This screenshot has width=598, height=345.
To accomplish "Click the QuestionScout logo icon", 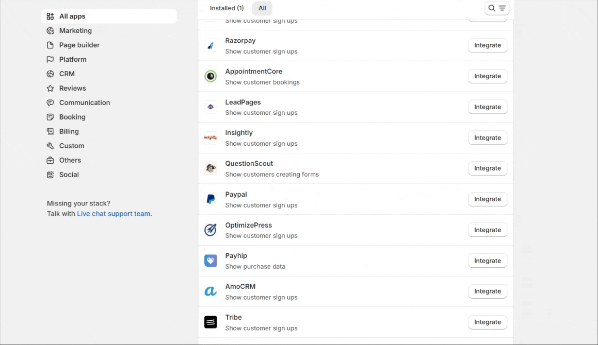I will [x=211, y=168].
